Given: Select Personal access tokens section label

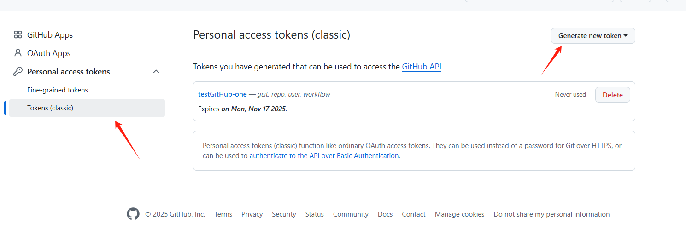Looking at the screenshot, I should (69, 72).
